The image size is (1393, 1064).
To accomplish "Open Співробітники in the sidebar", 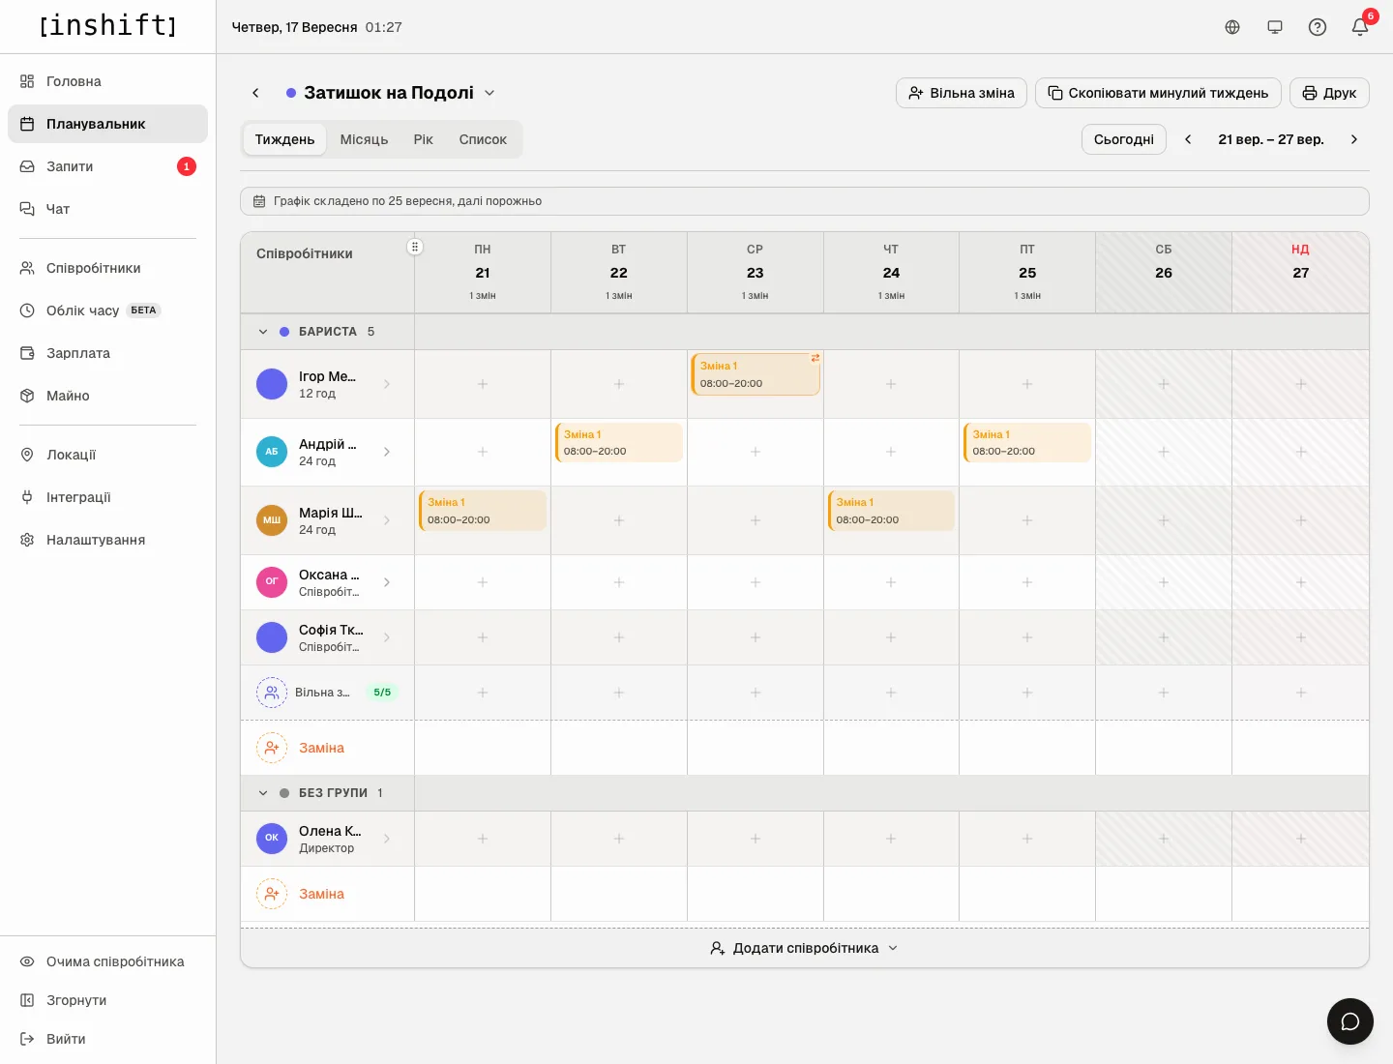I will pyautogui.click(x=107, y=268).
